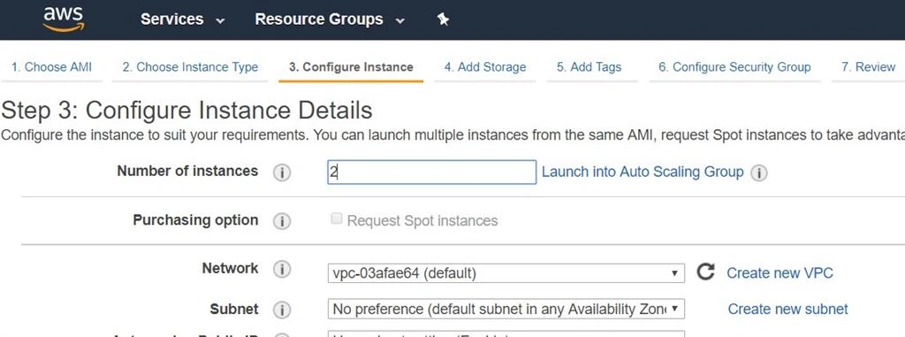Click the AWS logo home icon

tap(64, 19)
